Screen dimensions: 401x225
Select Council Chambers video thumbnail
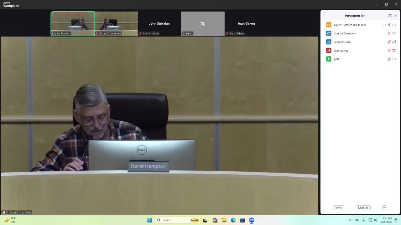pyautogui.click(x=116, y=24)
